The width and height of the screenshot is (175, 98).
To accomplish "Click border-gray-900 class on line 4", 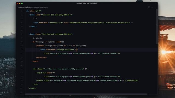I will pyautogui.click(x=95, y=23).
